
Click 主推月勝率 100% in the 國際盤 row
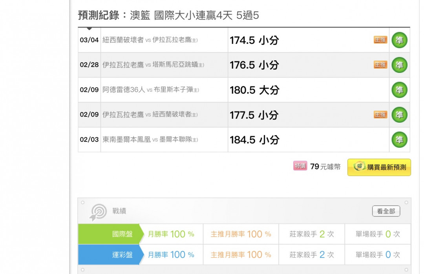[x=241, y=234]
